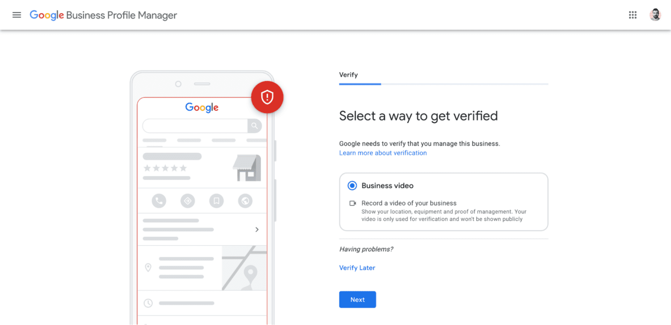Click the Next button
This screenshot has height=325, width=671.
[x=357, y=300]
